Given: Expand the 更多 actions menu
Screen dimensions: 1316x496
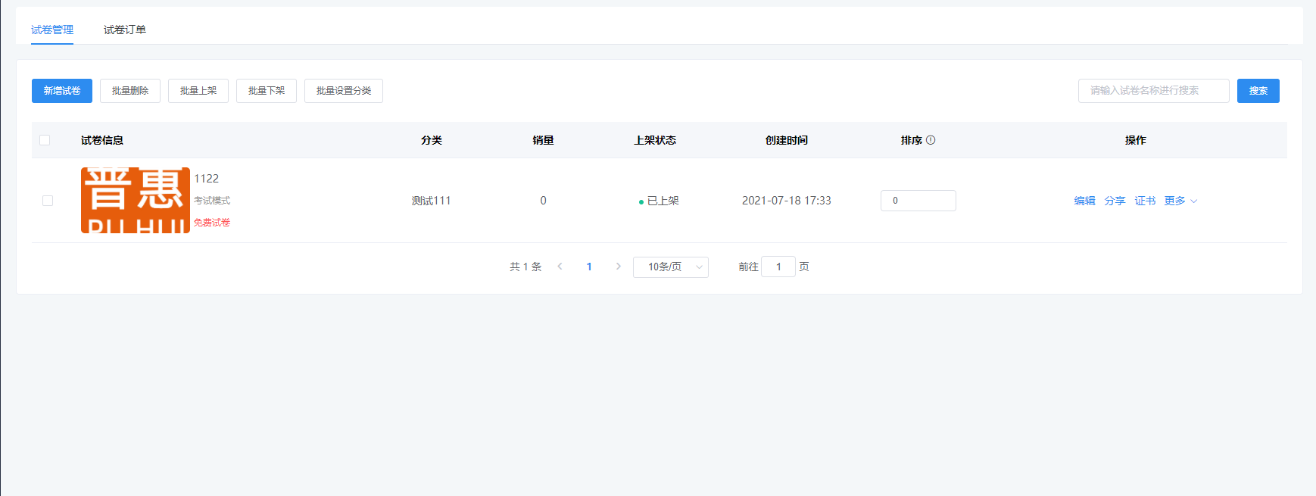Looking at the screenshot, I should click(x=1180, y=201).
